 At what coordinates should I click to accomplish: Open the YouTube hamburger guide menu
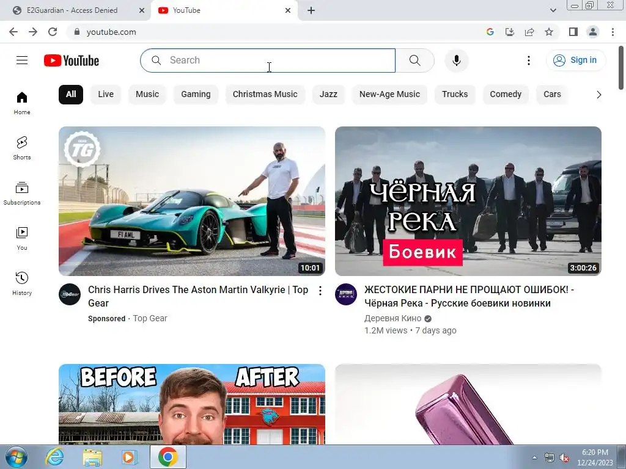[22, 60]
